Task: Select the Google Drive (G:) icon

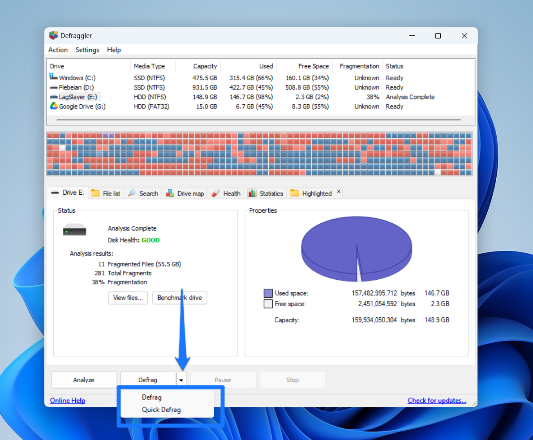Action: (54, 107)
